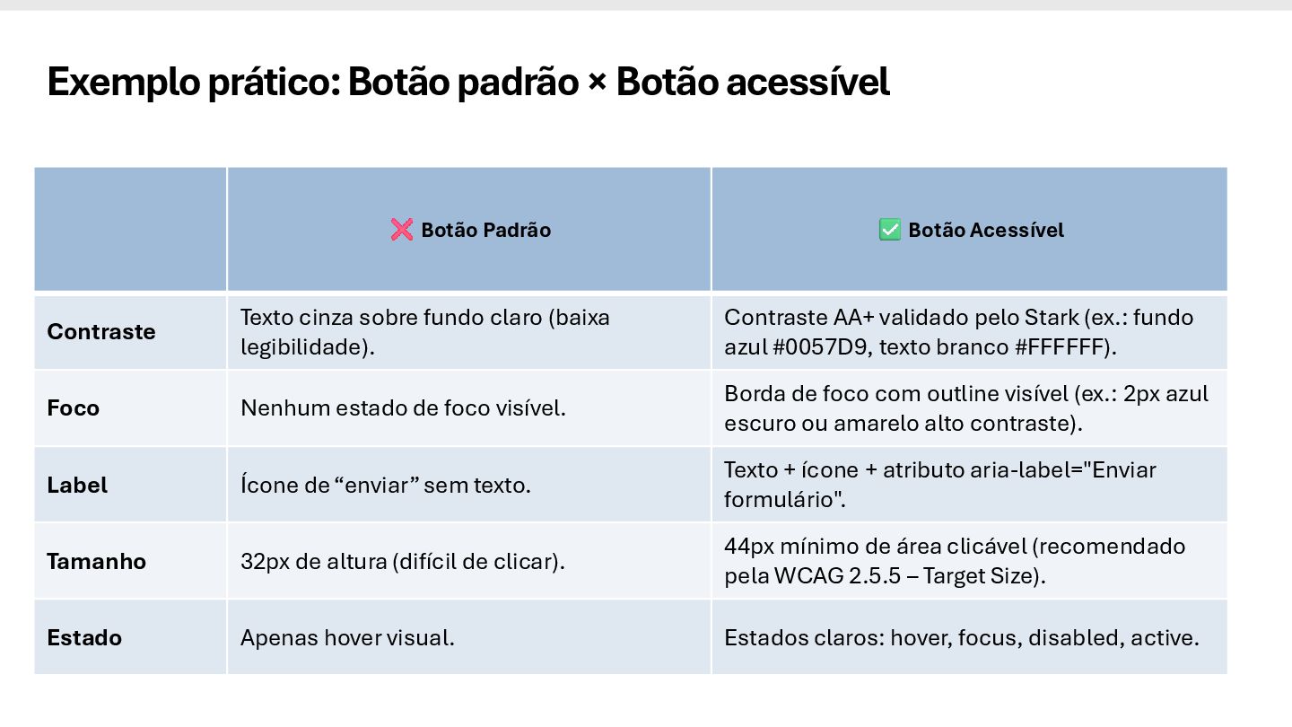Click the "Nenhum estado de foco visível" cell
Viewport: 1292px width, 727px height.
403,408
